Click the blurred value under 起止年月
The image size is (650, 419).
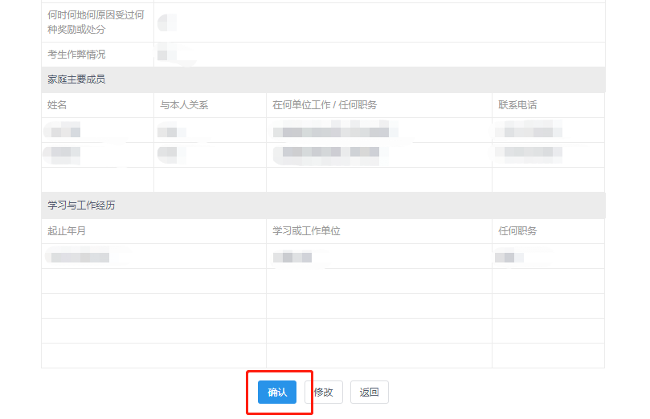click(x=79, y=257)
